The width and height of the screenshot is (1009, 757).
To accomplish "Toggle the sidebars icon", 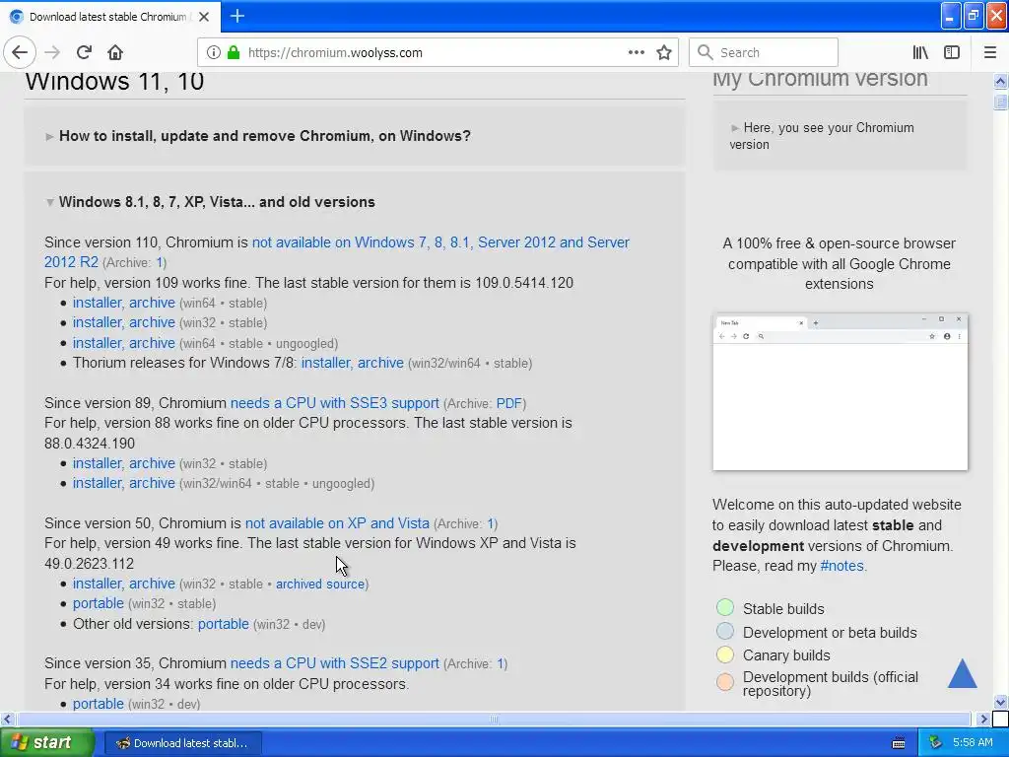I will (952, 52).
